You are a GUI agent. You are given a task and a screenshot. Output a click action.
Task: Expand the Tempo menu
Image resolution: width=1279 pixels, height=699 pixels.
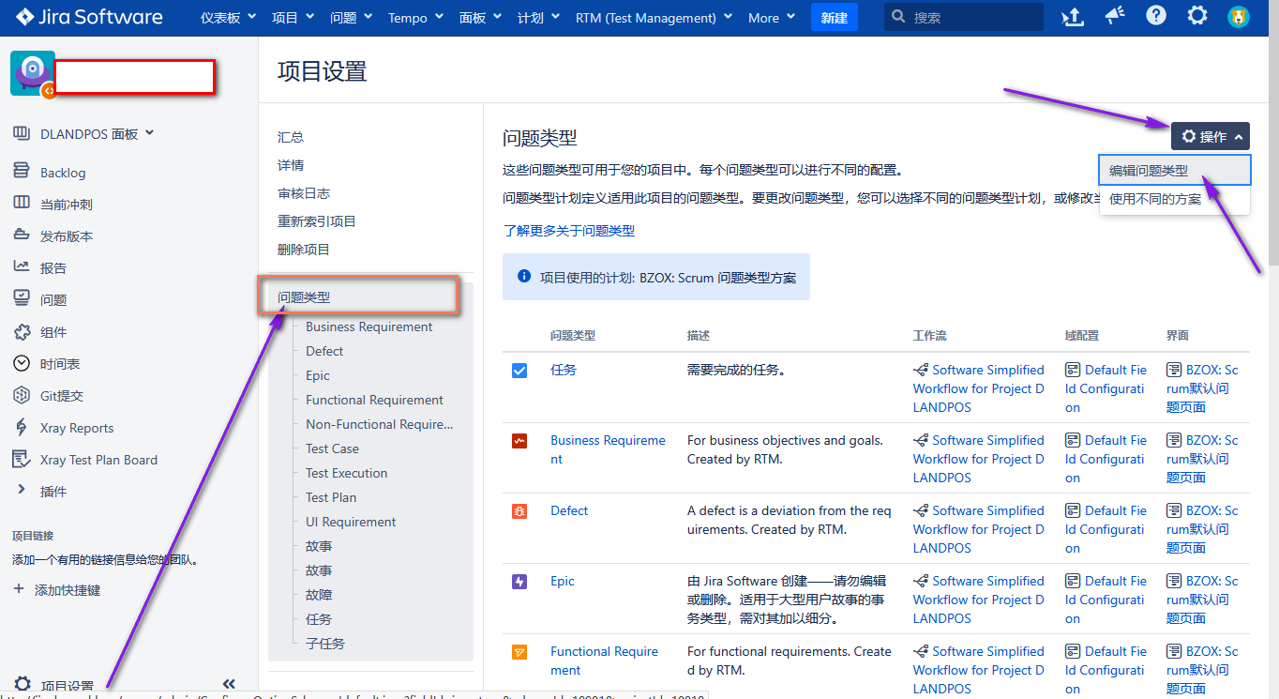click(x=416, y=17)
